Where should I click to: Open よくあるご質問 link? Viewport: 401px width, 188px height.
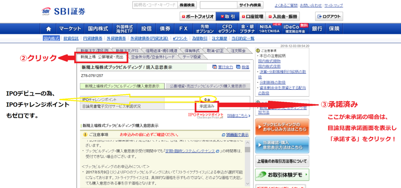click(286, 5)
